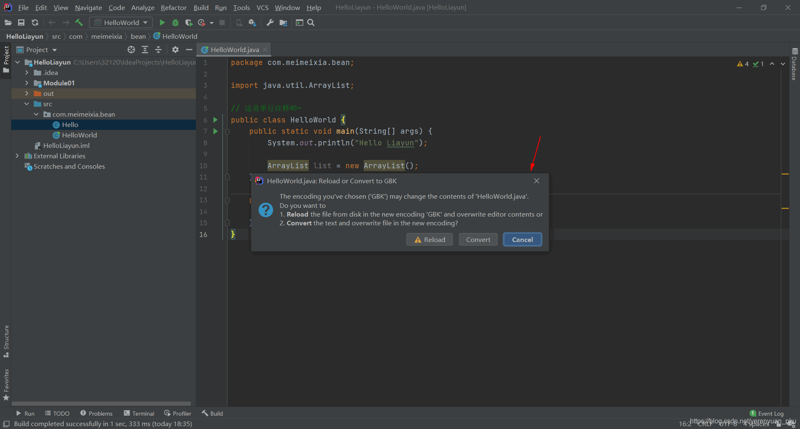Open Project Structure icon
This screenshot has height=429, width=800.
(x=283, y=22)
